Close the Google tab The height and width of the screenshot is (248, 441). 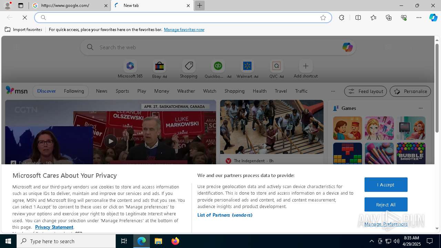tap(106, 6)
